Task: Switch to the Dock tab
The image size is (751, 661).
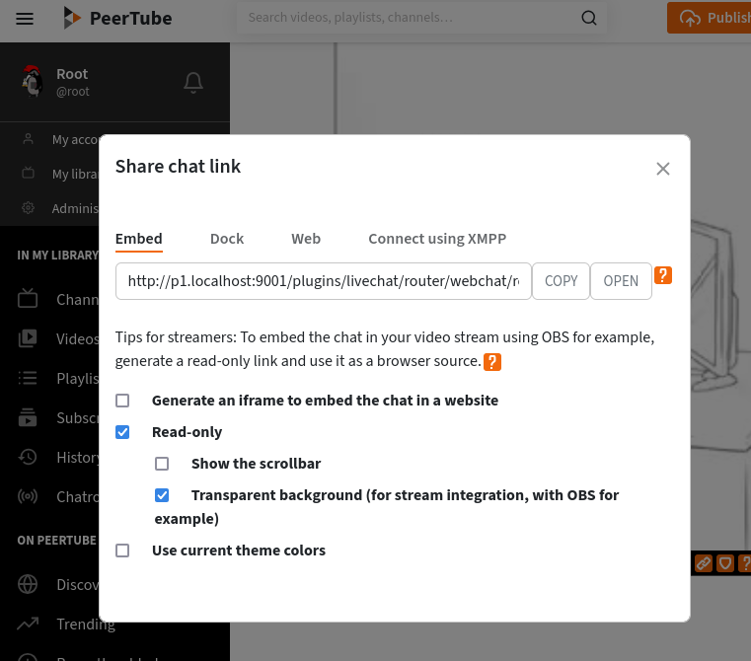Action: pyautogui.click(x=227, y=239)
